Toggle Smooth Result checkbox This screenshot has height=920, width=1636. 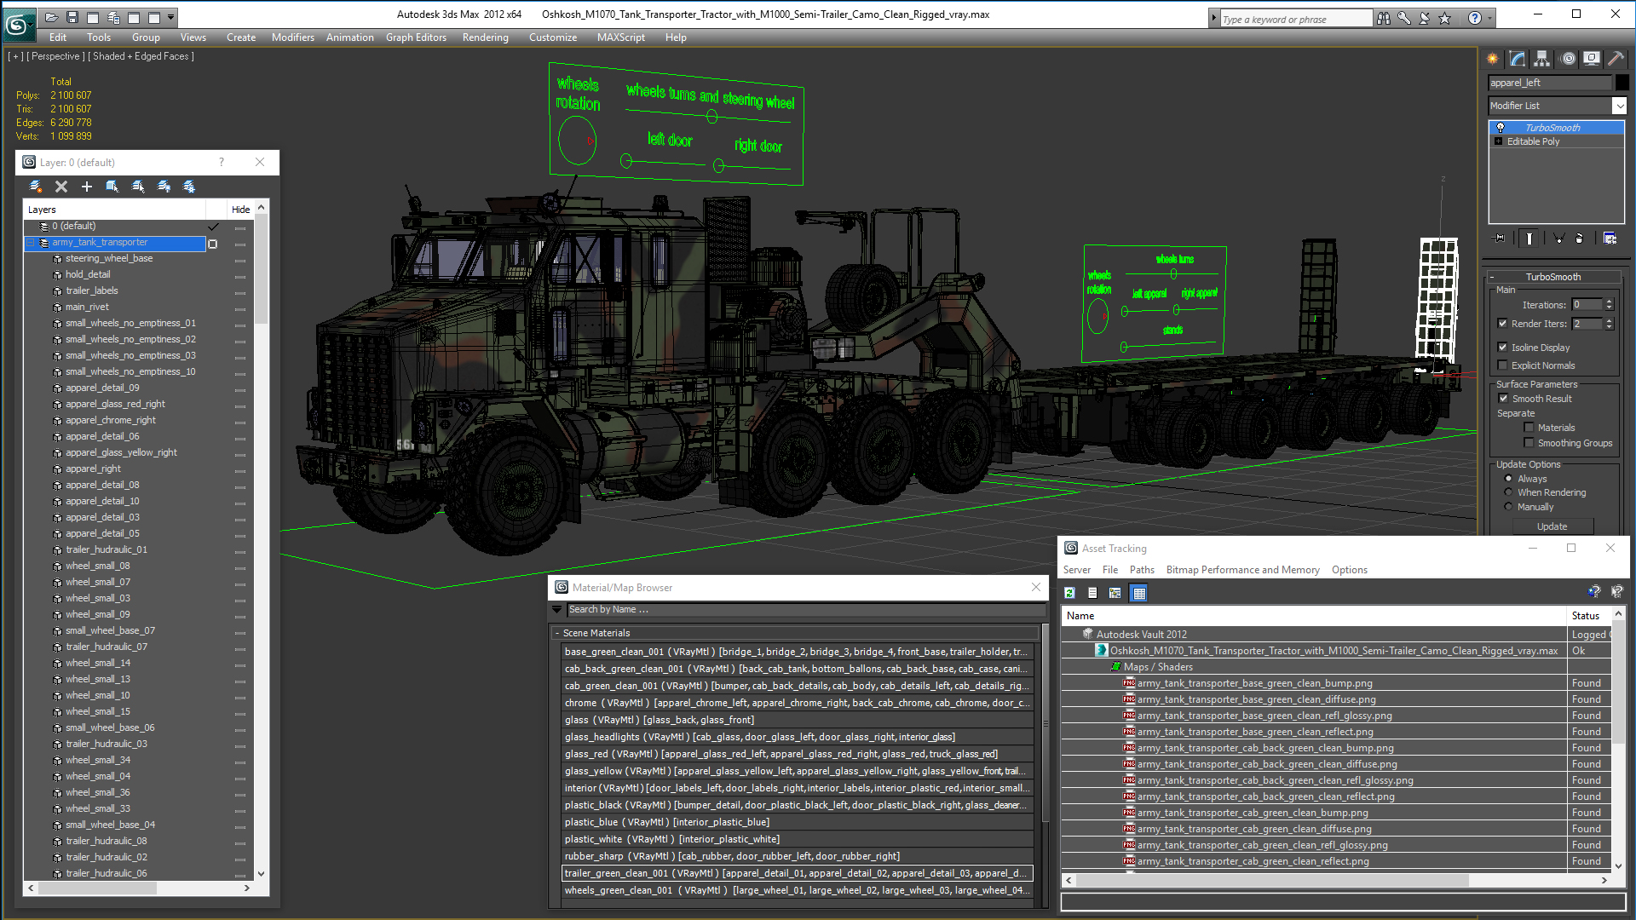pos(1503,399)
